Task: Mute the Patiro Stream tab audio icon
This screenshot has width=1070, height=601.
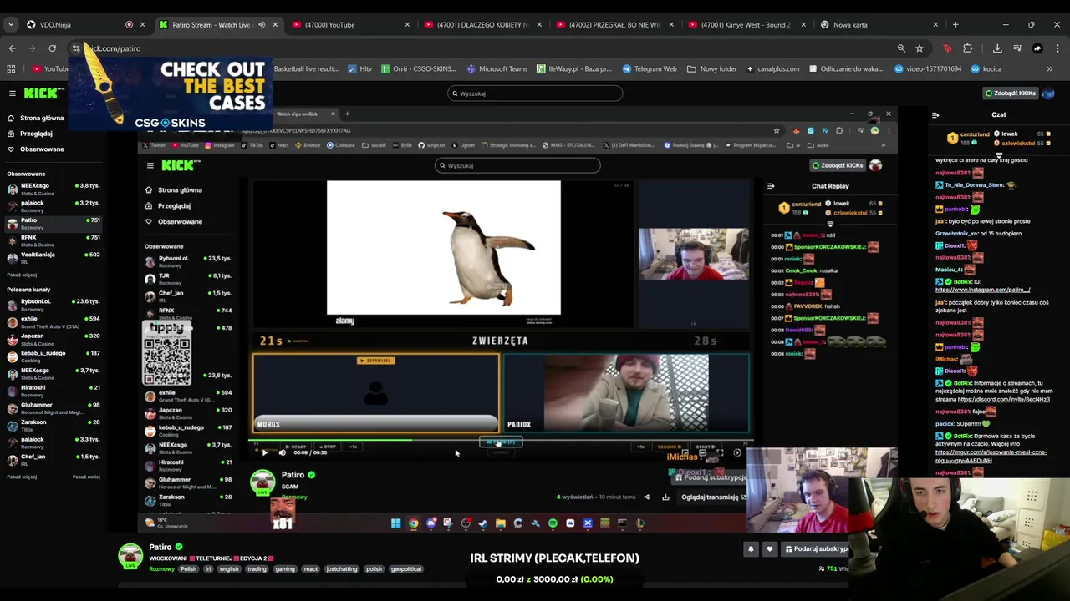Action: pos(262,25)
